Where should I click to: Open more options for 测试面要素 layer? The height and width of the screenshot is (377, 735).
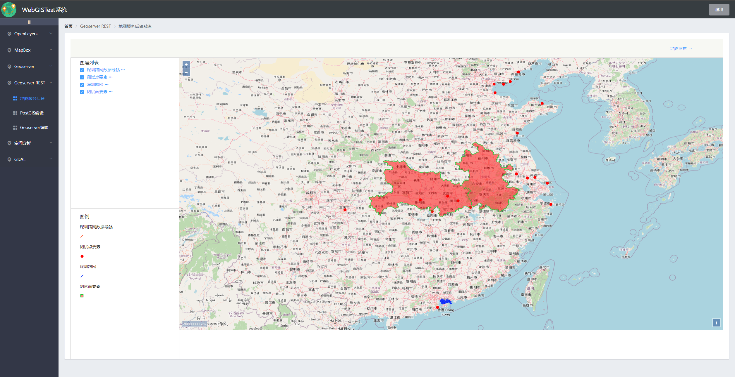pos(111,92)
